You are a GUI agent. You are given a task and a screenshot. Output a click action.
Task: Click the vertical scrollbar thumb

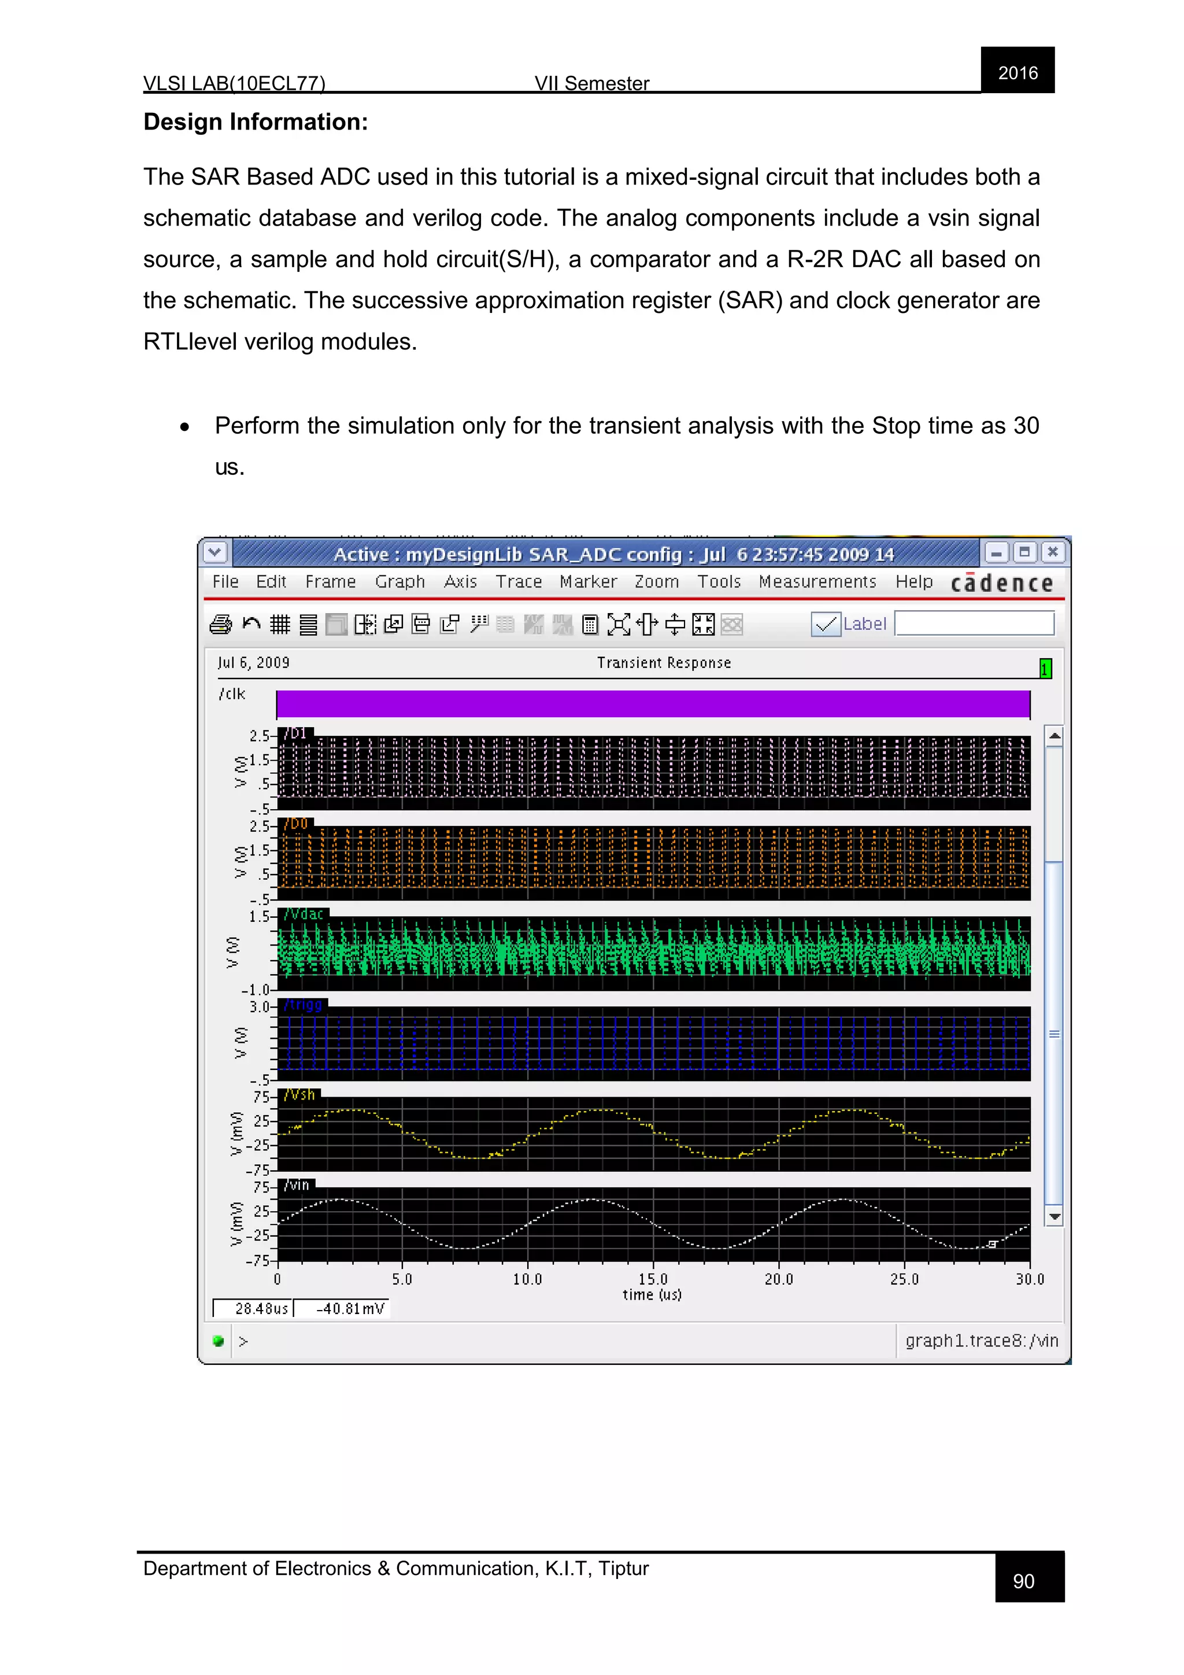click(x=1053, y=1034)
